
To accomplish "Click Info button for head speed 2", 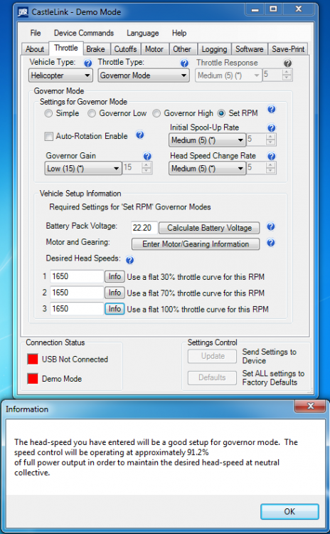I will click(115, 293).
